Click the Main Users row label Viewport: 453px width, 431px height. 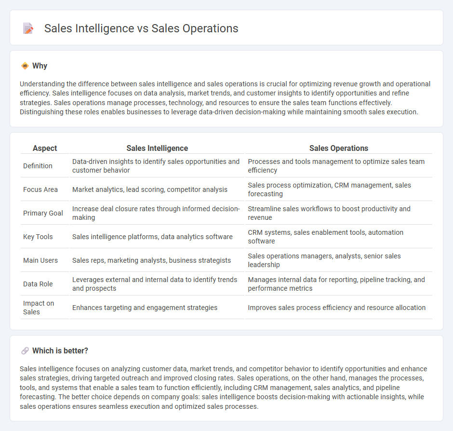click(x=40, y=261)
